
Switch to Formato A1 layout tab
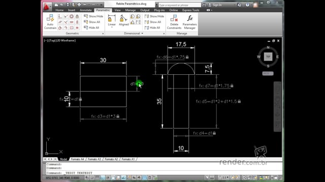[128, 159]
